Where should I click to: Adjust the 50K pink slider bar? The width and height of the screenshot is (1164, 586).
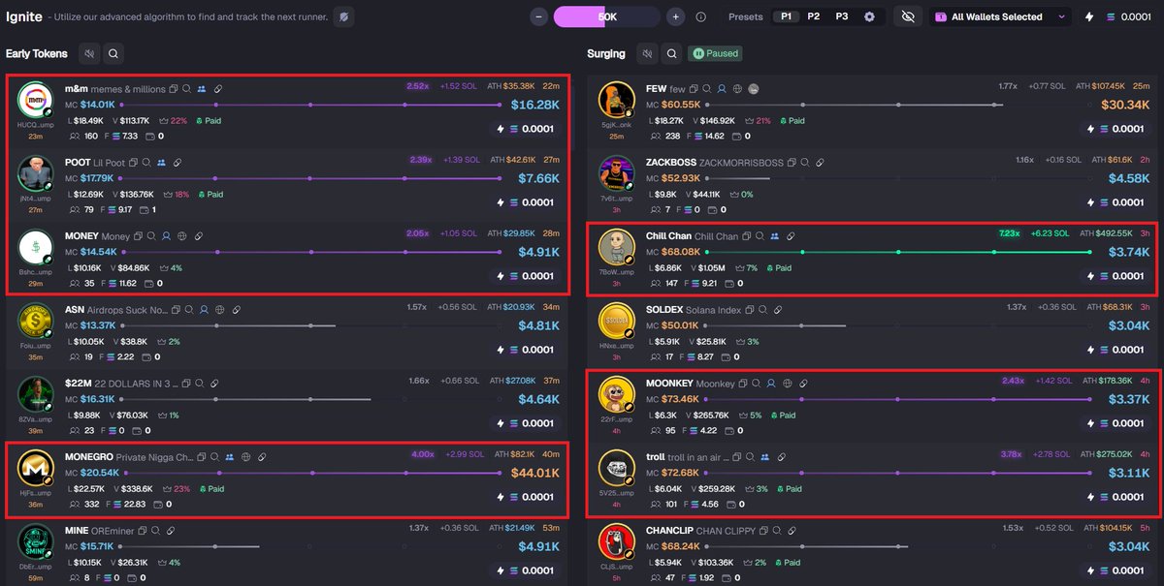click(x=607, y=16)
